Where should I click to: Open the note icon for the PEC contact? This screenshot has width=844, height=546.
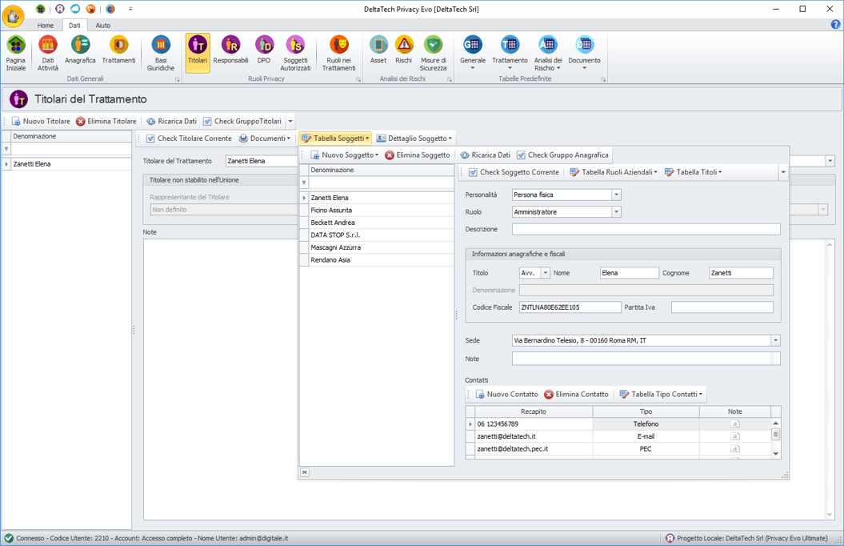pos(734,448)
